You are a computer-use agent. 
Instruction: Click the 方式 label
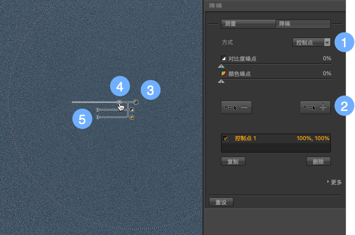tap(227, 42)
